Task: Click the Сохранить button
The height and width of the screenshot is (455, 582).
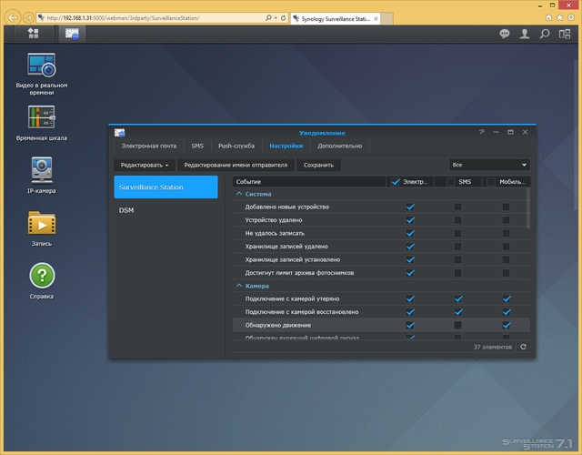Action: point(318,165)
